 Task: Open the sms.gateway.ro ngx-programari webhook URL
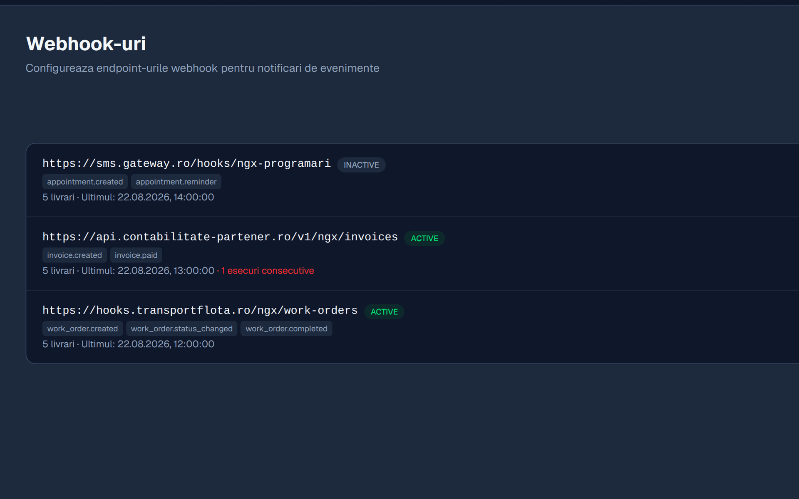pyautogui.click(x=186, y=163)
